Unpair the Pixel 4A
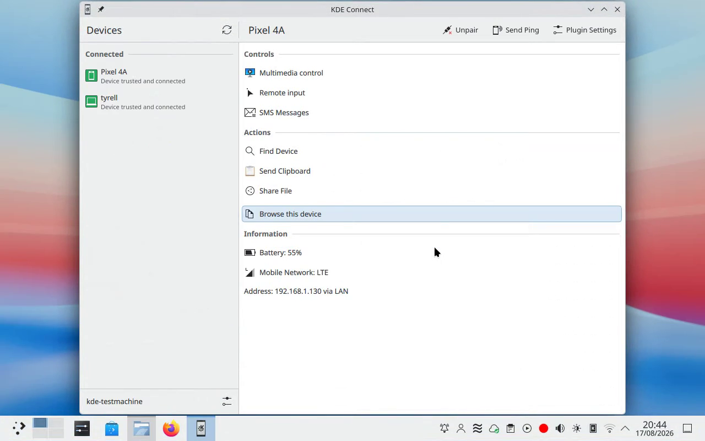Screen dimensions: 705x441 coord(460,30)
